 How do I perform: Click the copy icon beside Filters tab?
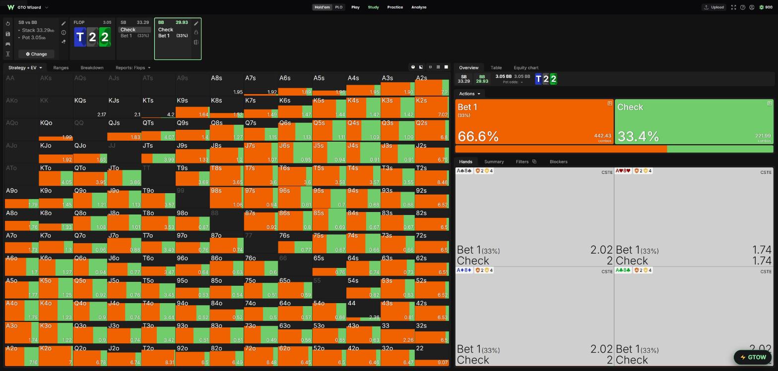tap(534, 161)
